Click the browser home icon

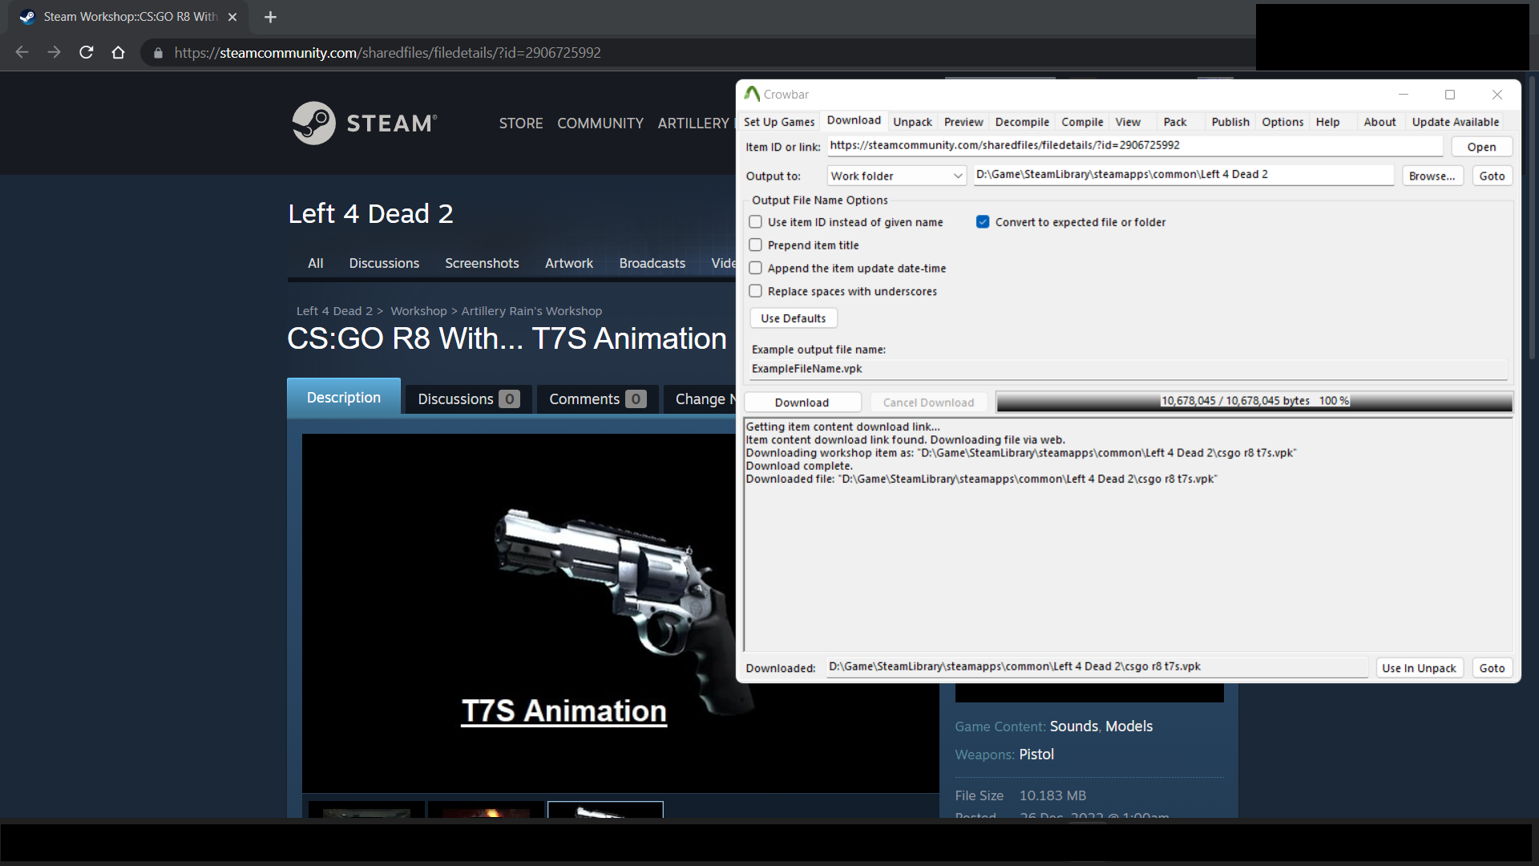(118, 52)
